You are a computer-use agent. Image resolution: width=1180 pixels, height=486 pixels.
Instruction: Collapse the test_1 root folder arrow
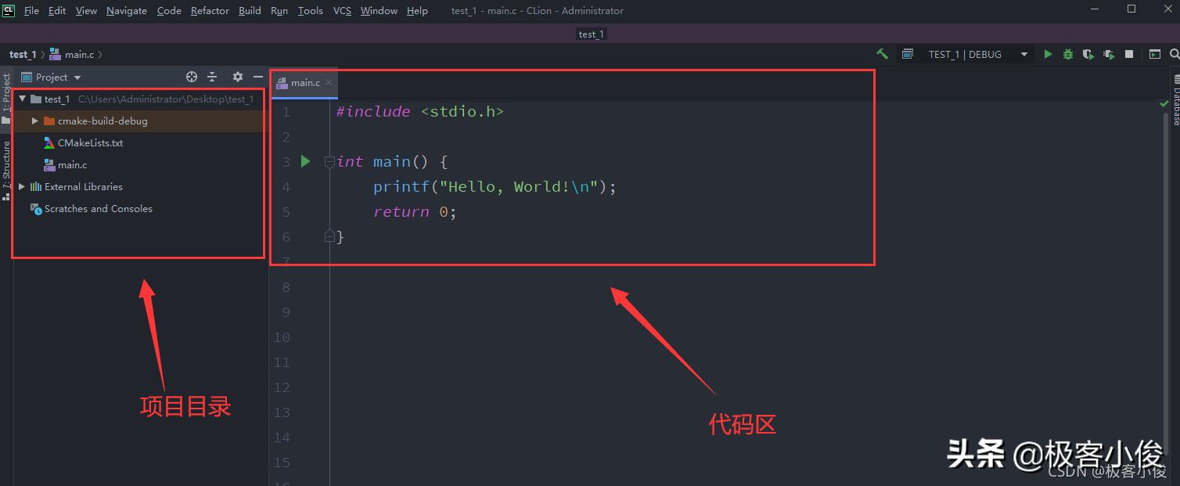(22, 99)
